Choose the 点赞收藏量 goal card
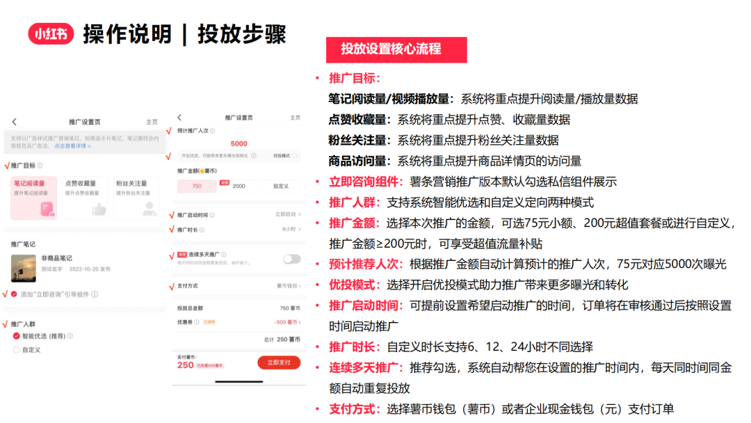The width and height of the screenshot is (751, 423). [x=85, y=198]
